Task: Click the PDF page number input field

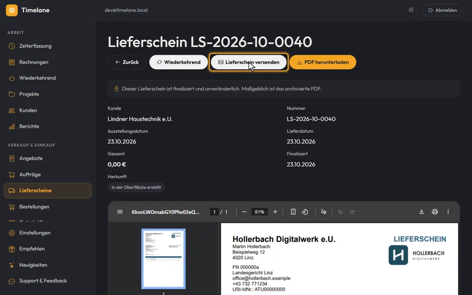Action: (x=214, y=212)
